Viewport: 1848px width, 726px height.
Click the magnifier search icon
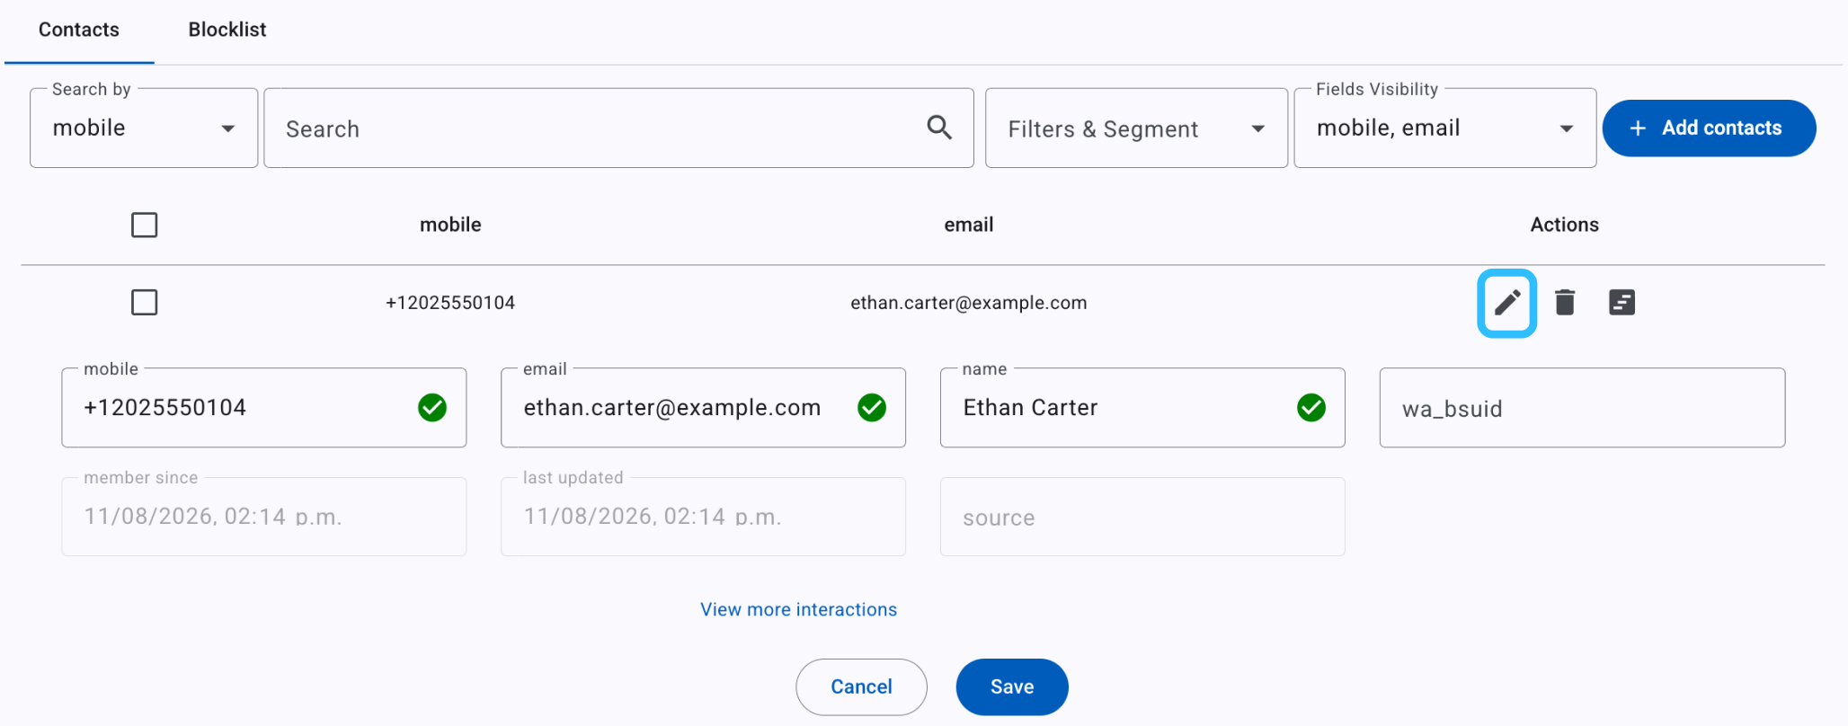[x=939, y=128]
